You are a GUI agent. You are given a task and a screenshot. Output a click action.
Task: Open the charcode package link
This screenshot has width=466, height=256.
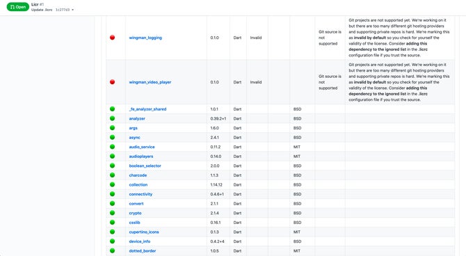coord(138,175)
